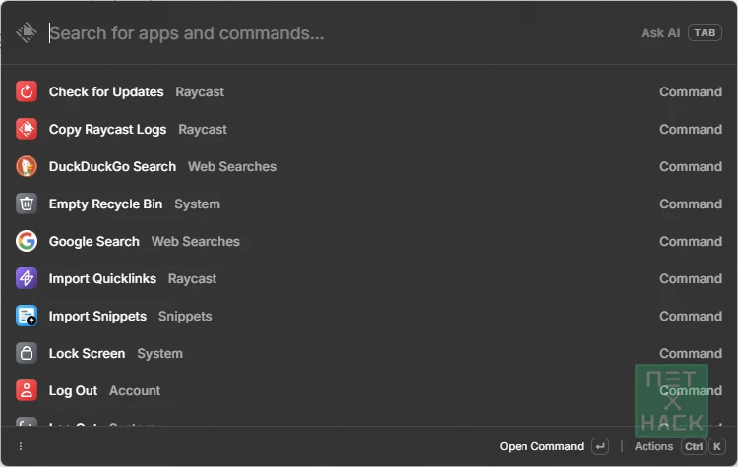Select the Copy Raycast Logs row
The width and height of the screenshot is (738, 467).
tap(369, 129)
